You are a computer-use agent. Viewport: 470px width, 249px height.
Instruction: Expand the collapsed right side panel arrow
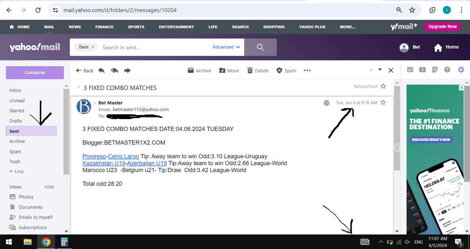[x=397, y=148]
